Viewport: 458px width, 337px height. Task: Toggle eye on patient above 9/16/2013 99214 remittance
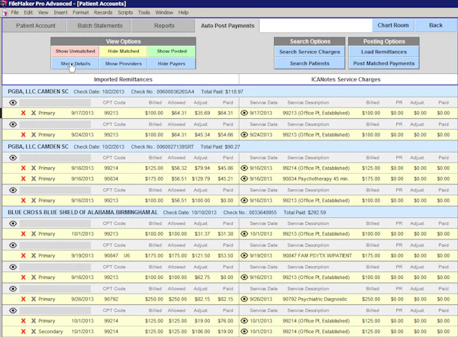click(13, 158)
